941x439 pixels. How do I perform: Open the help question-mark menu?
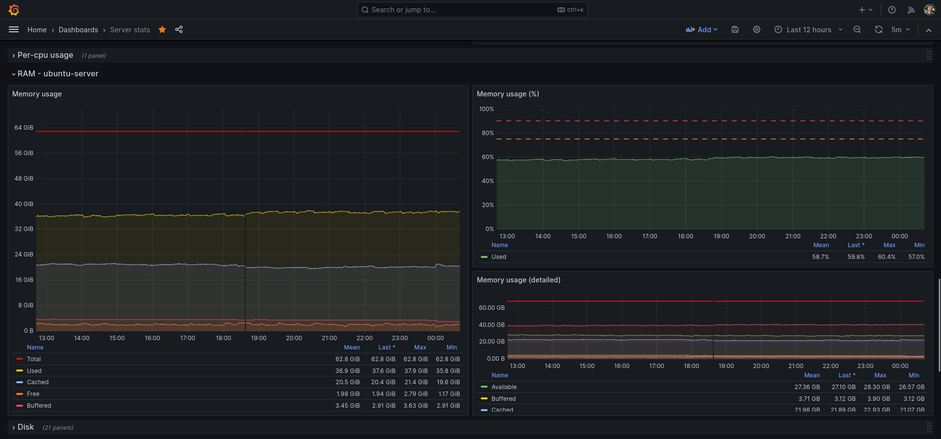(x=892, y=10)
